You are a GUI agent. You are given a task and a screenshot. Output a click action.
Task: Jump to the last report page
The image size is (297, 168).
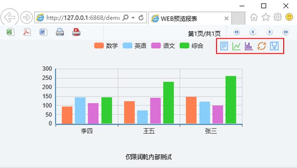click(x=286, y=32)
